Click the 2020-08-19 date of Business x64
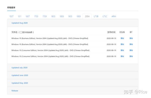The width and height of the screenshot is (151, 98). (x=111, y=38)
